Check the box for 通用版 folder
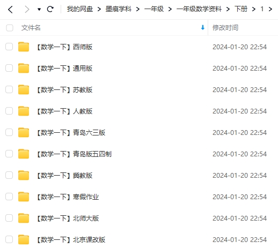This screenshot has height=249, width=278. click(x=9, y=68)
